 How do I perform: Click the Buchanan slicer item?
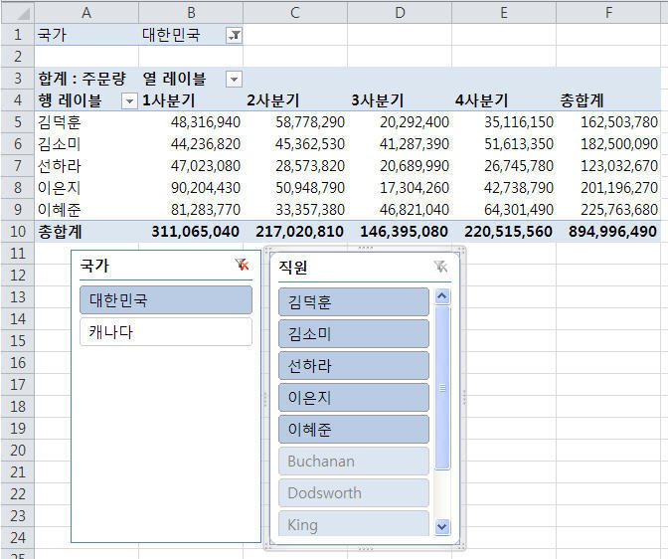coord(353,462)
